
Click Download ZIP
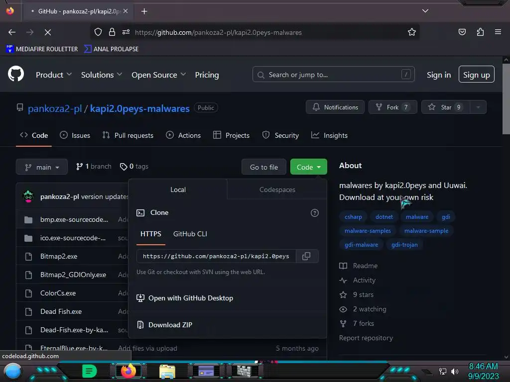(170, 325)
